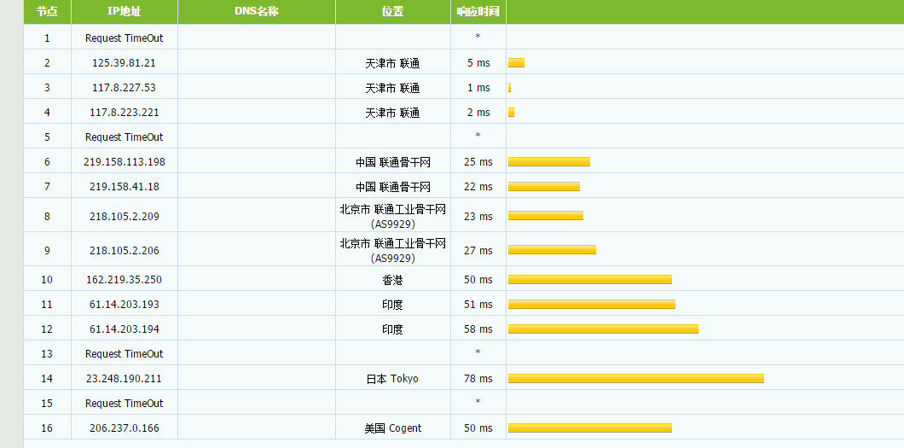
Task: Select IP address 219.158.113.198
Action: click(x=124, y=162)
